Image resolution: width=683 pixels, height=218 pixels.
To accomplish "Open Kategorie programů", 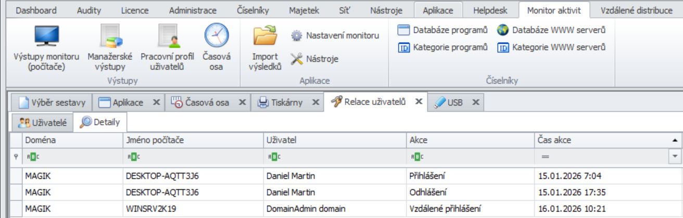I will (443, 47).
